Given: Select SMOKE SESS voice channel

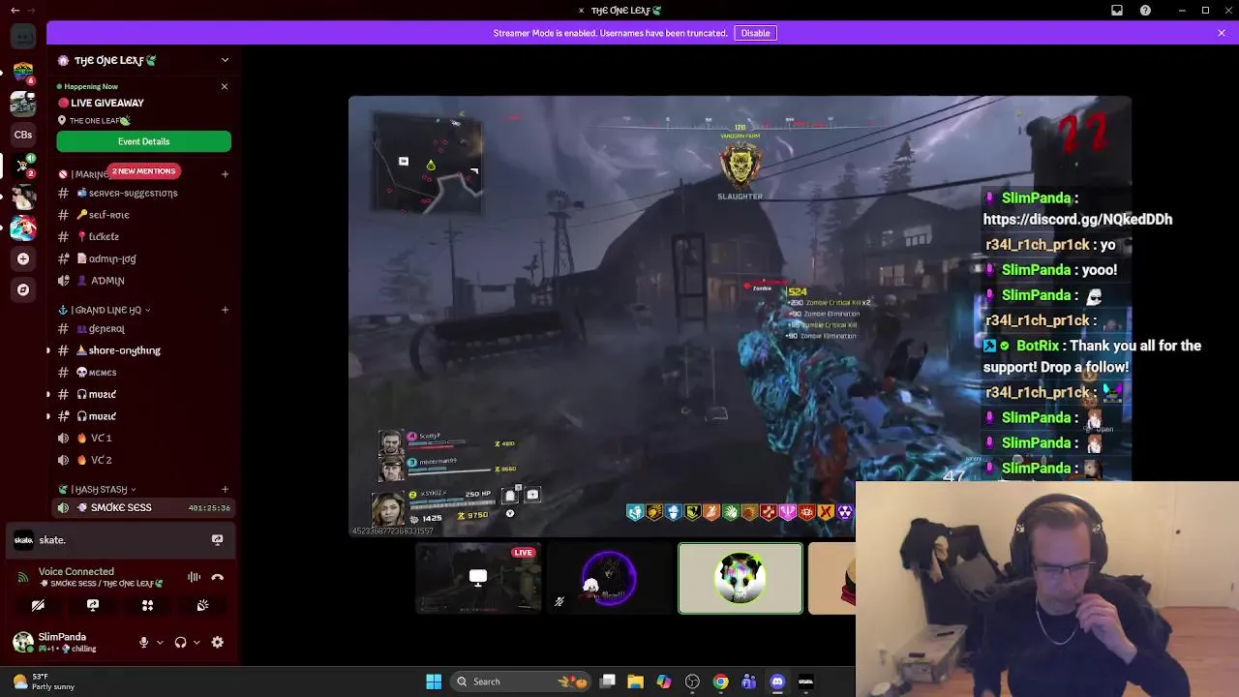Looking at the screenshot, I should pos(142,507).
